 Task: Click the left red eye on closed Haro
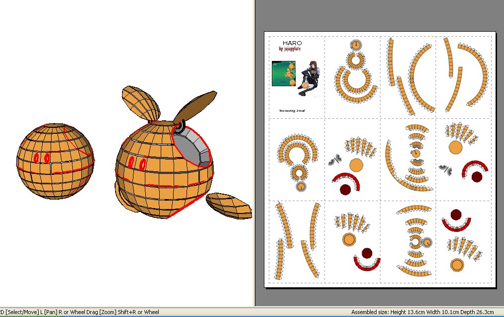coord(37,158)
